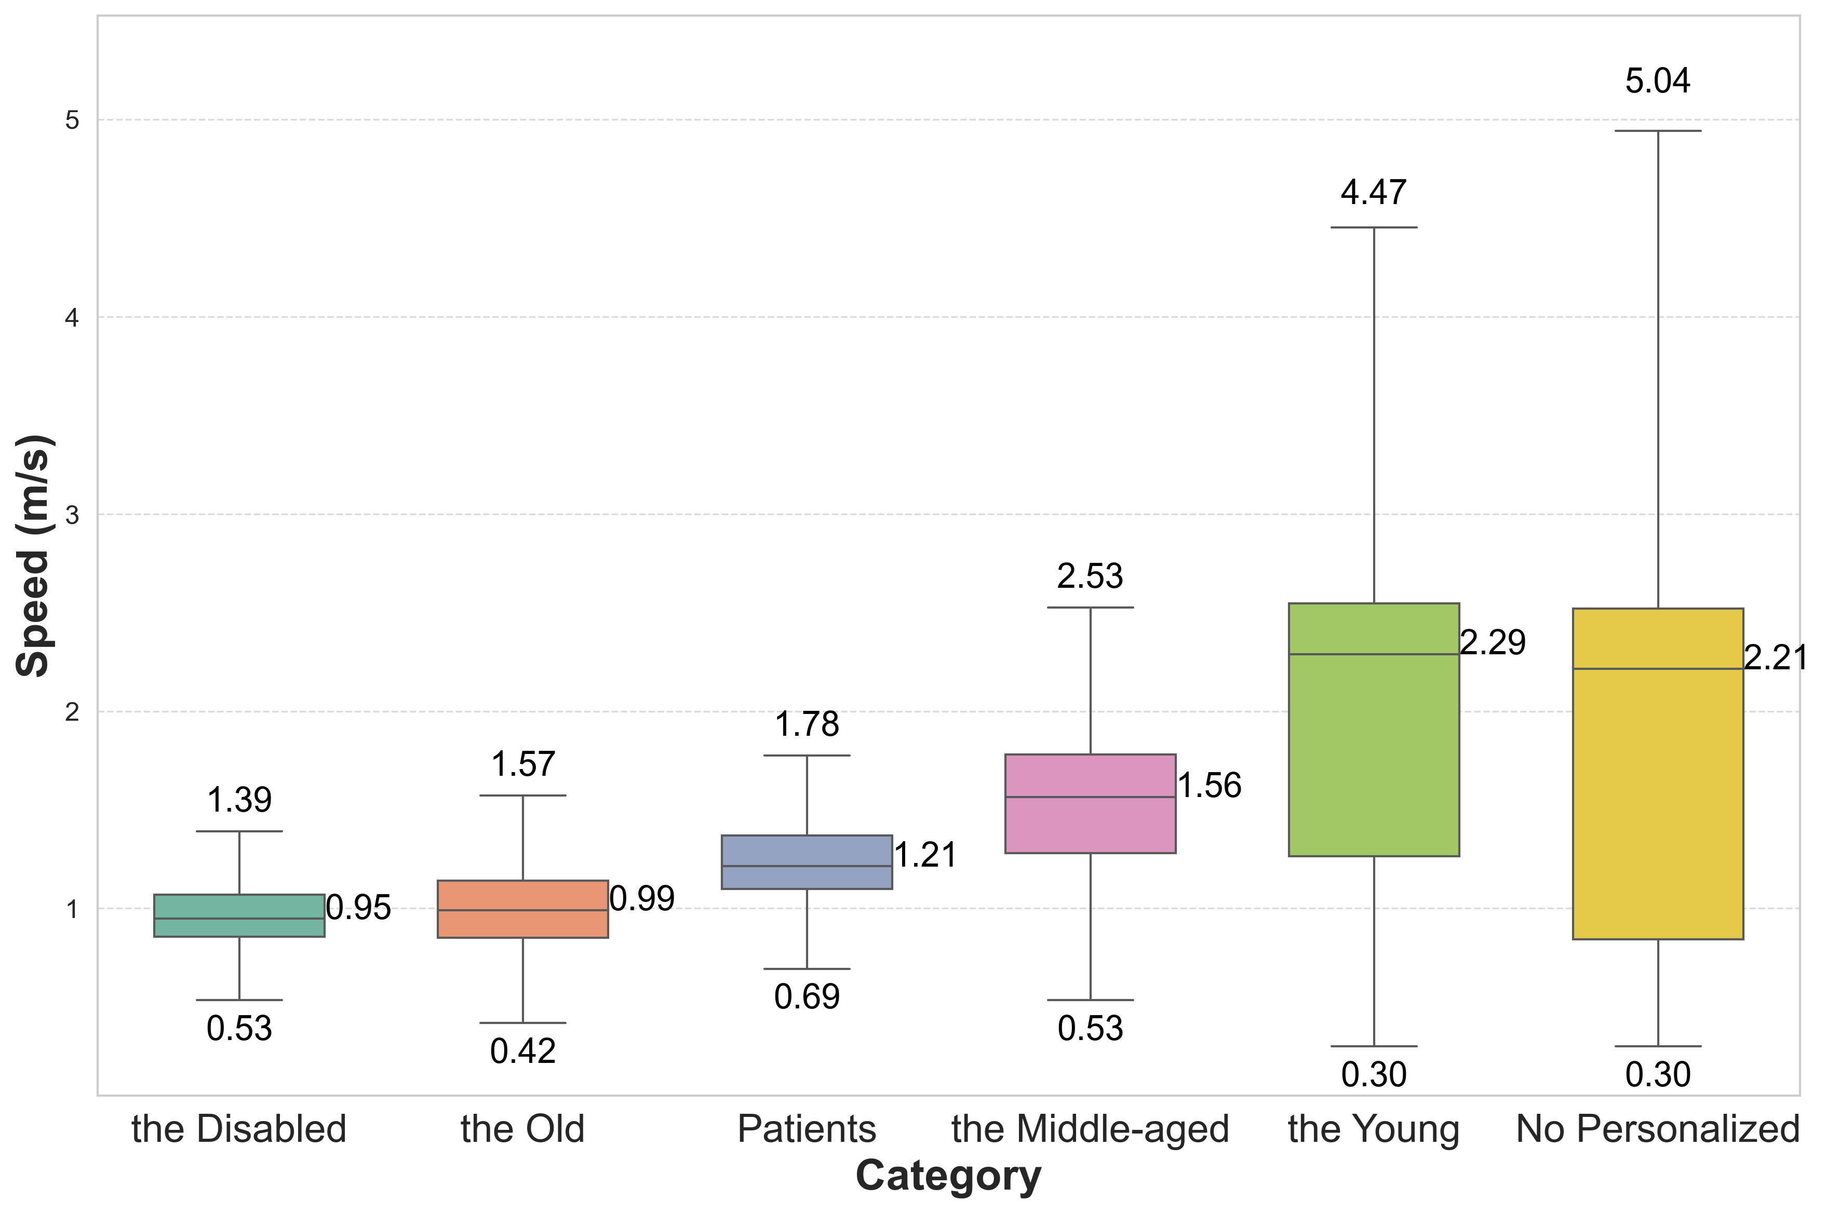Click the 0.42 lower whisker label
1826x1214 pixels.
click(x=522, y=1051)
